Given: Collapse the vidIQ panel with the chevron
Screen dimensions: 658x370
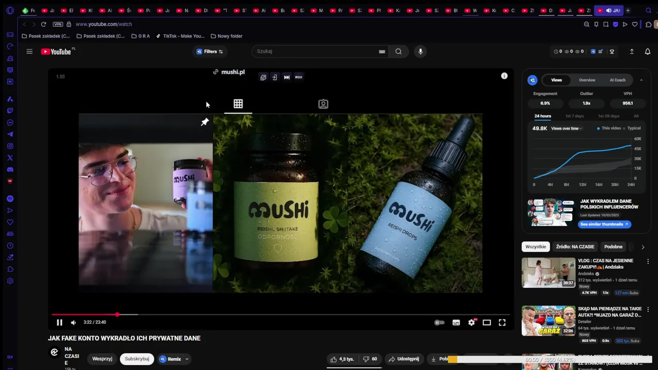Looking at the screenshot, I should [641, 80].
